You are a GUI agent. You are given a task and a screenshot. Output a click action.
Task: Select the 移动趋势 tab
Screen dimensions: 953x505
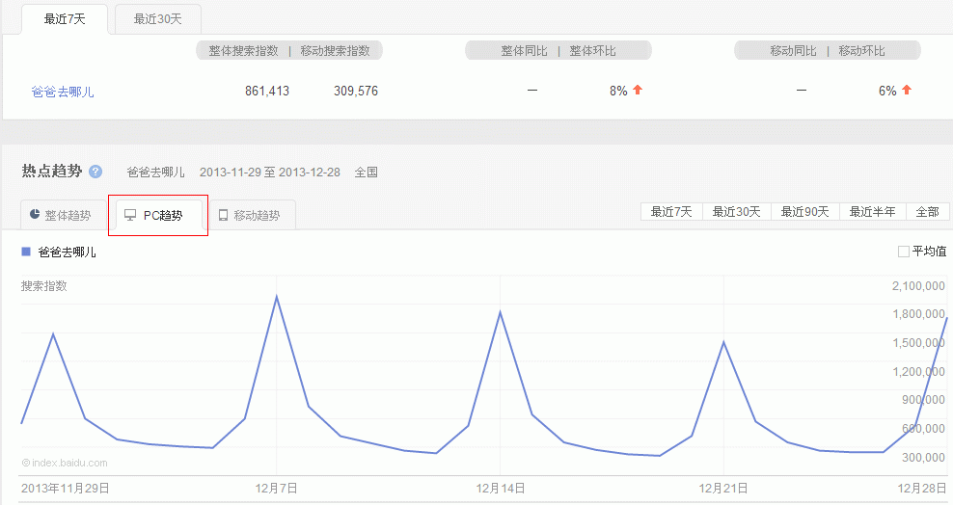(x=253, y=216)
